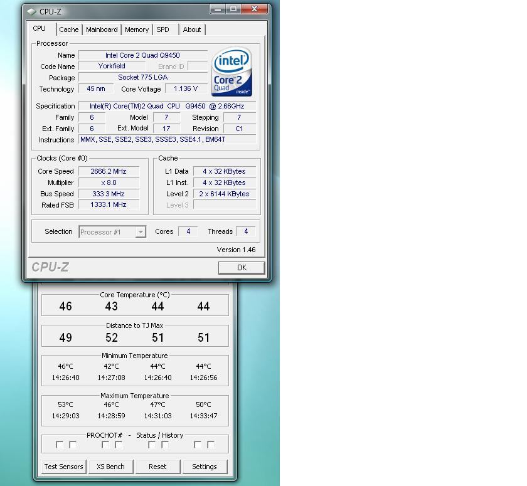
Task: Run XS Bench in Real Temp window
Action: pos(110,467)
